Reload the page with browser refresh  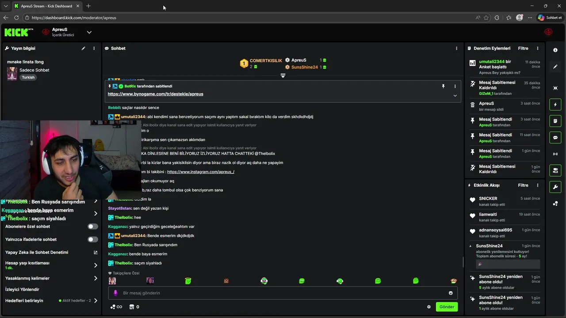(x=16, y=18)
